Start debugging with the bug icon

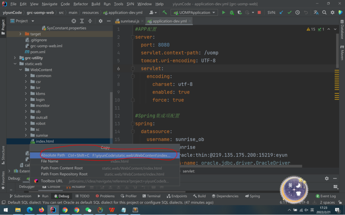click(231, 13)
